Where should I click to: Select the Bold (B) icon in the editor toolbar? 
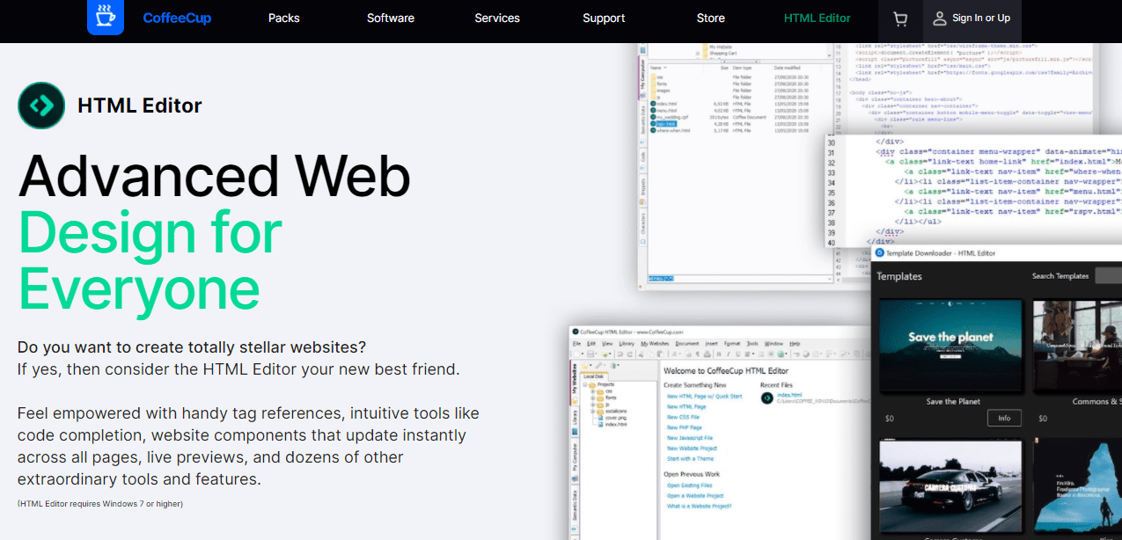719,354
